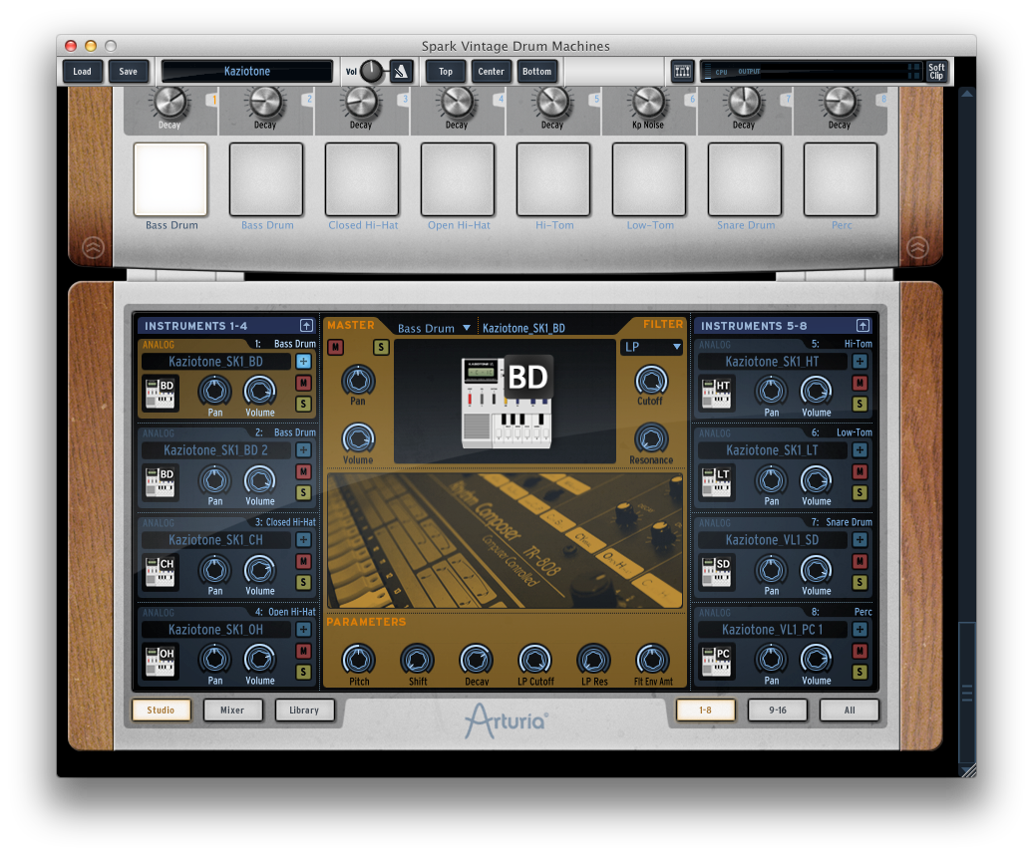Open the Bass Drum instrument dropdown in Master
Image resolution: width=1033 pixels, height=856 pixels.
pyautogui.click(x=434, y=328)
